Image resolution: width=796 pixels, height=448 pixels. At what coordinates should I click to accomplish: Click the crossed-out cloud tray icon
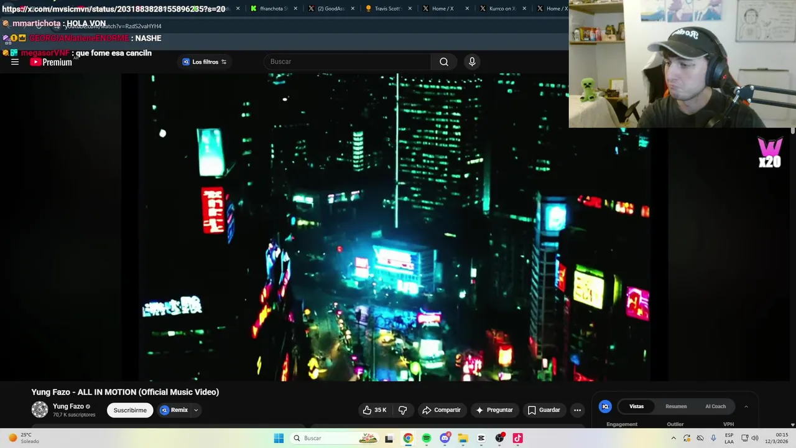(700, 438)
